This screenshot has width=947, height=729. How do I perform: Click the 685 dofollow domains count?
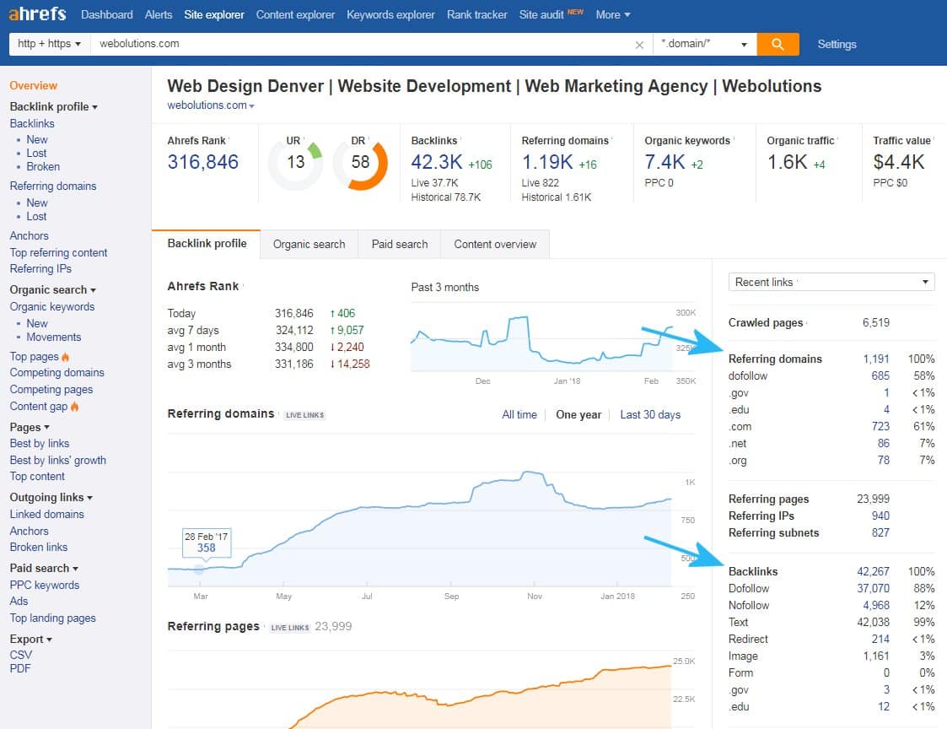pyautogui.click(x=880, y=376)
